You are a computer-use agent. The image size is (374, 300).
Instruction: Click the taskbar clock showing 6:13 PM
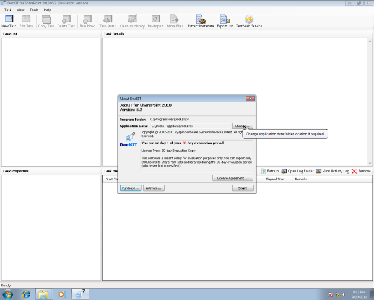tap(359, 294)
